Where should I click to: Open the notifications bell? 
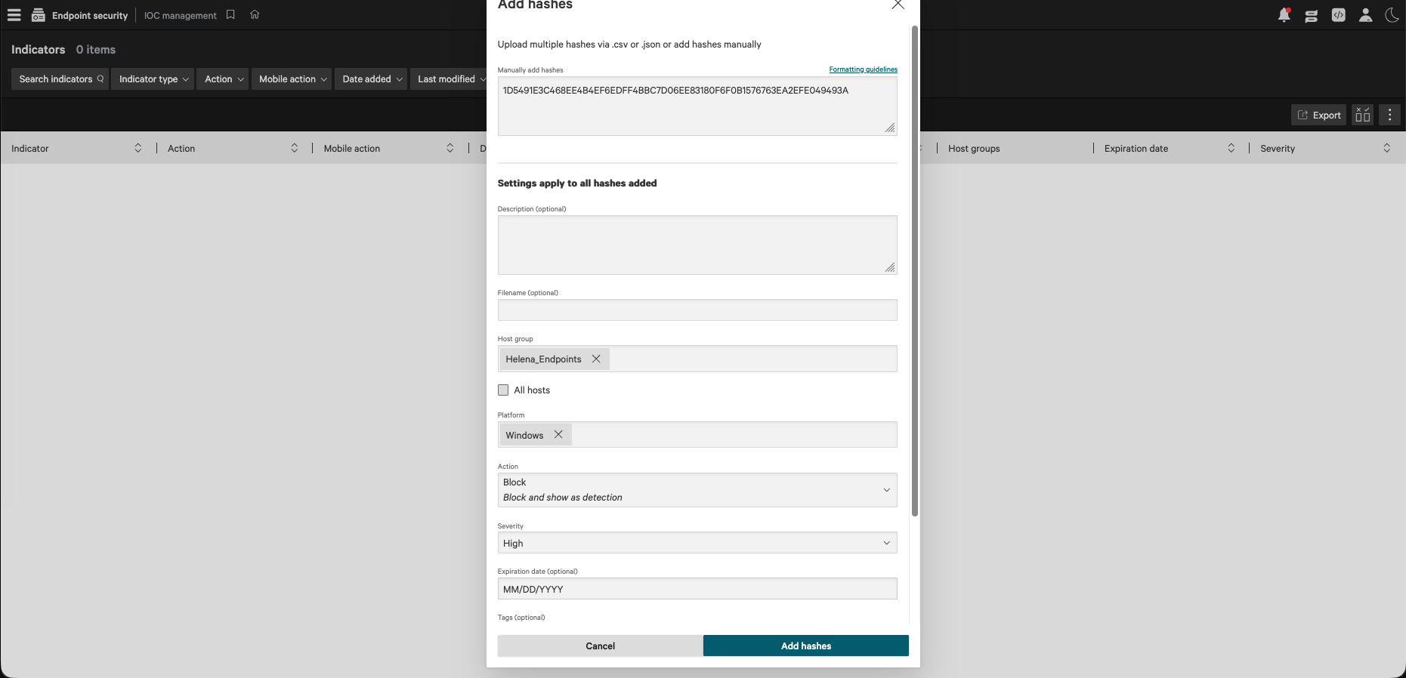point(1284,15)
